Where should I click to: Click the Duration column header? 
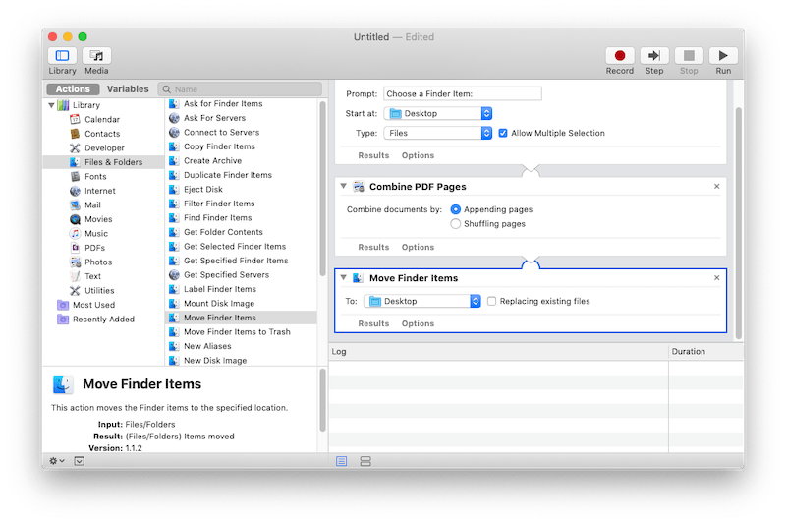click(x=705, y=352)
